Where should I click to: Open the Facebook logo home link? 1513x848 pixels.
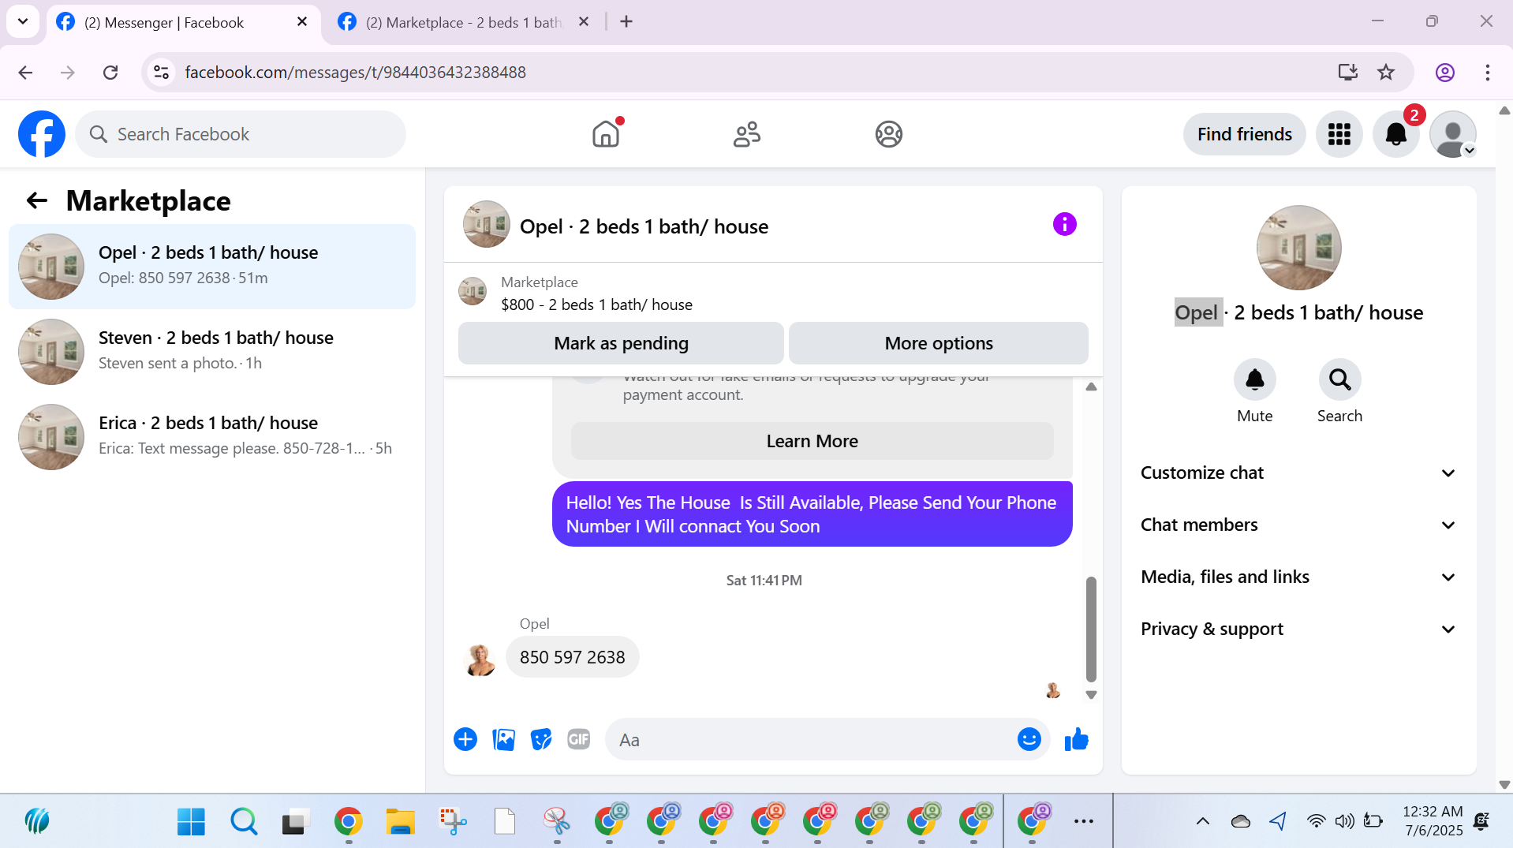42,134
